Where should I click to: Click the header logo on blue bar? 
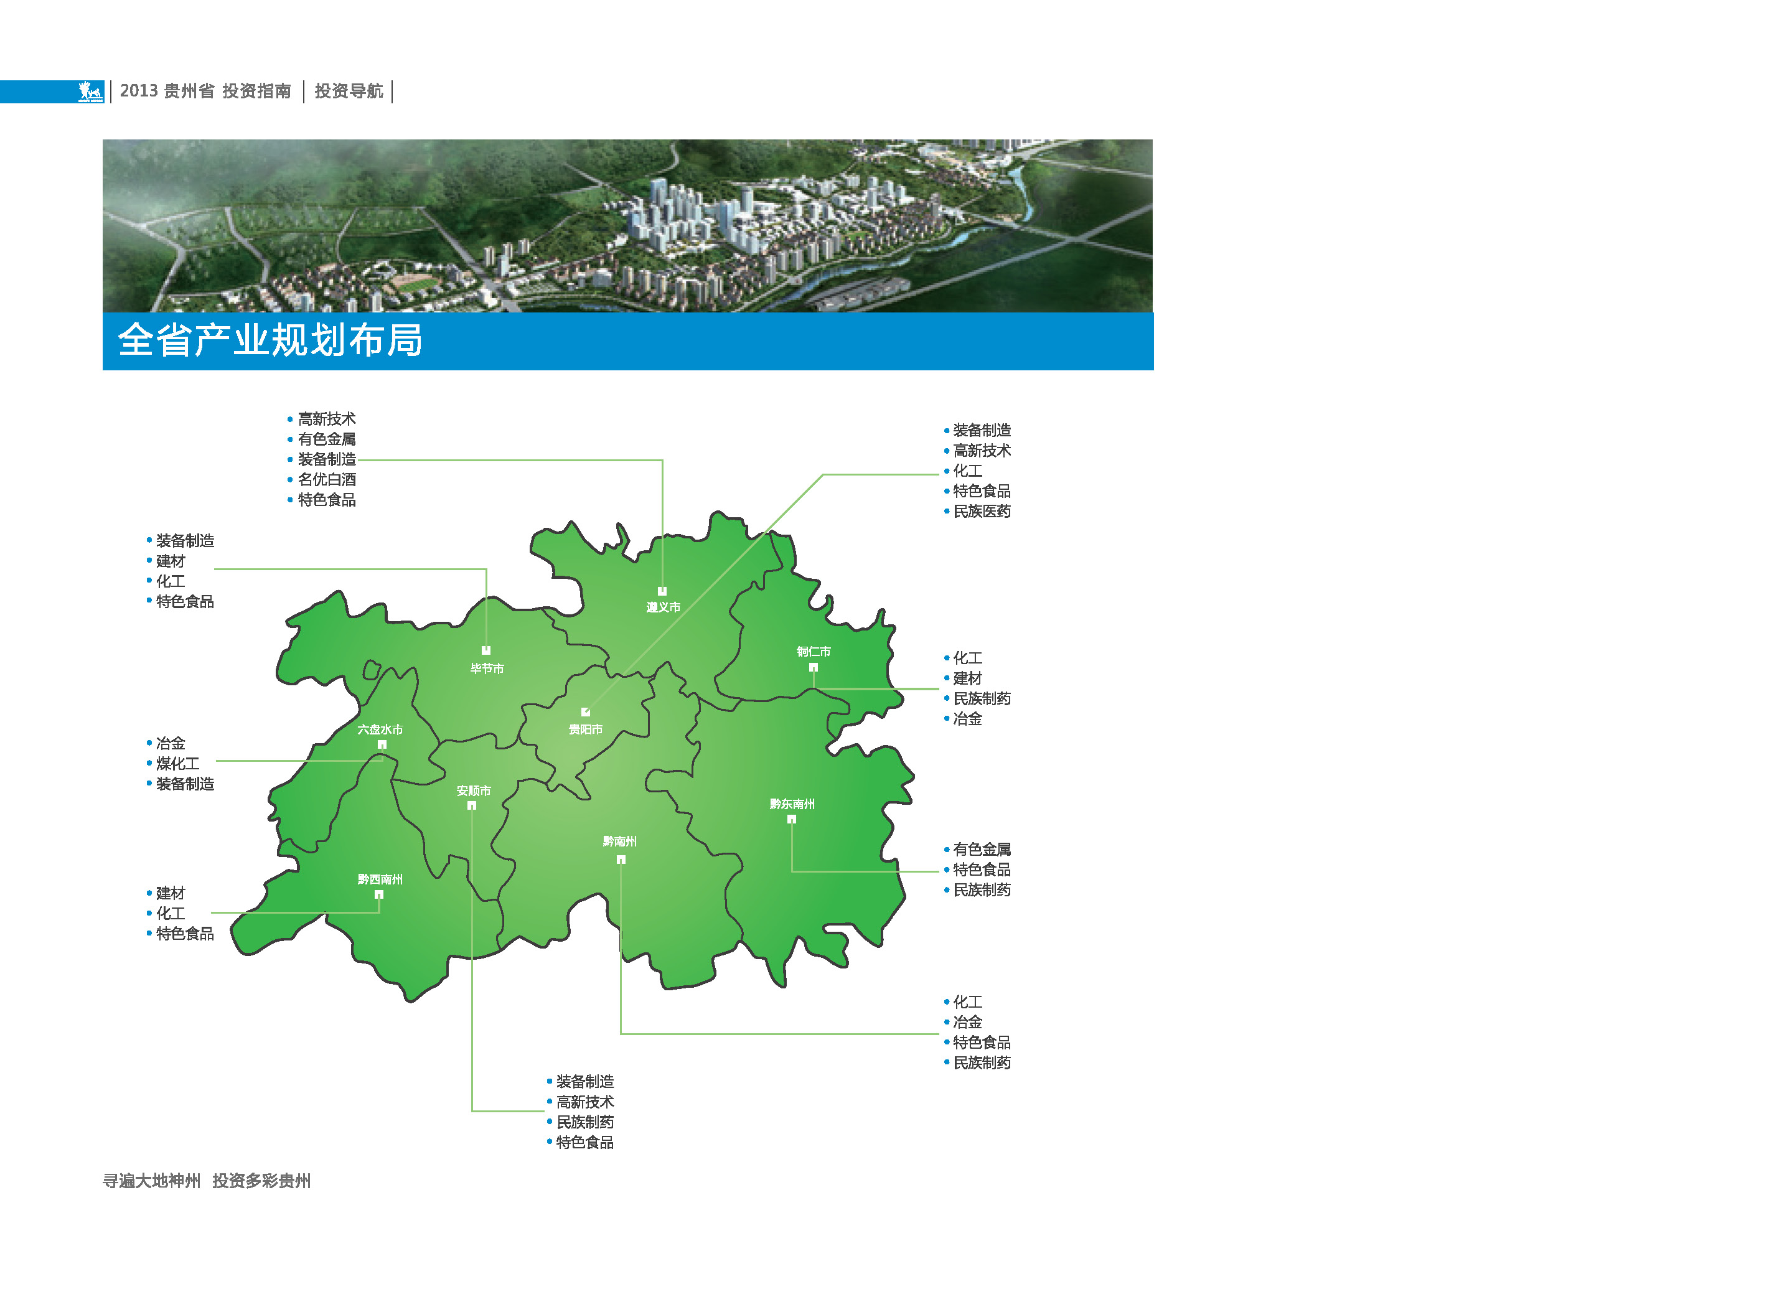point(91,91)
